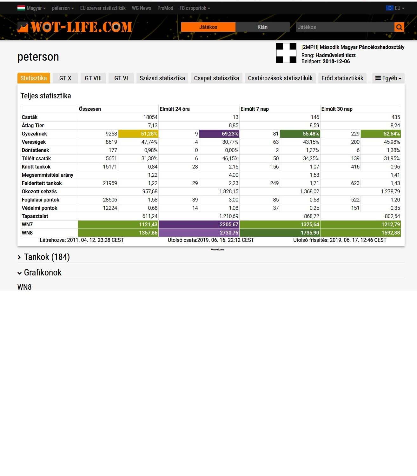
Task: Open the Egyéb menu dropdown
Action: 388,78
